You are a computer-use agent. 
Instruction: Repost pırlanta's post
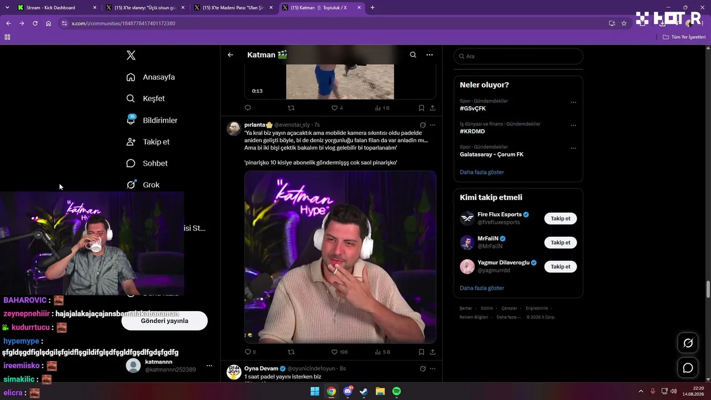(291, 352)
